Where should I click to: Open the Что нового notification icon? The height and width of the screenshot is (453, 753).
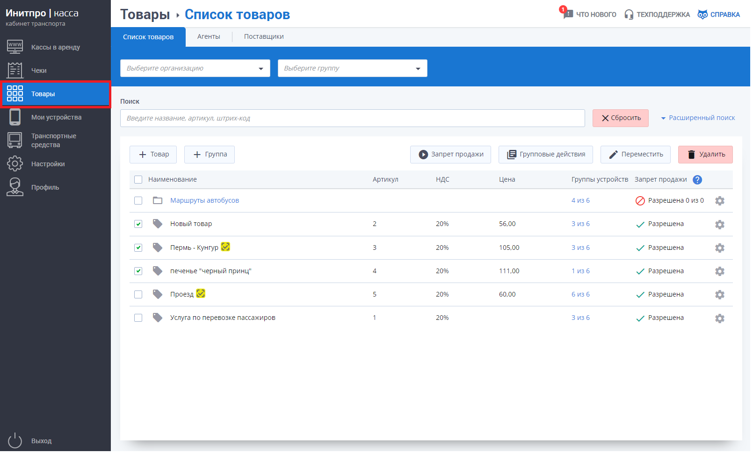[x=567, y=14]
